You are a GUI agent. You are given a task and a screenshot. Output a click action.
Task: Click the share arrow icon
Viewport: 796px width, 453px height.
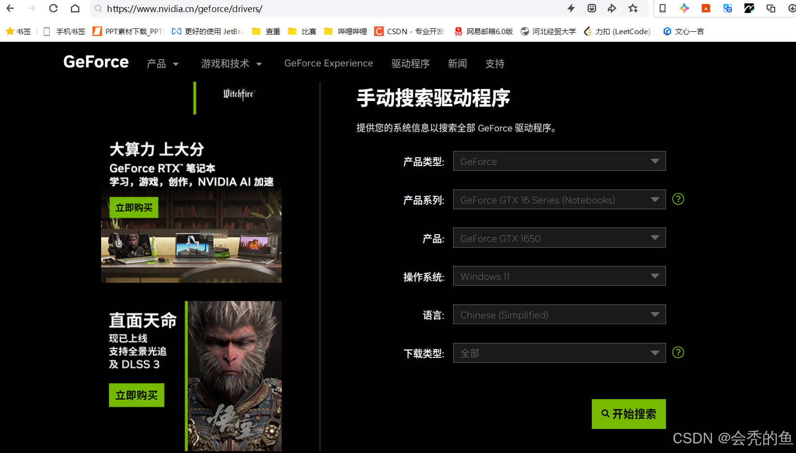(x=612, y=8)
